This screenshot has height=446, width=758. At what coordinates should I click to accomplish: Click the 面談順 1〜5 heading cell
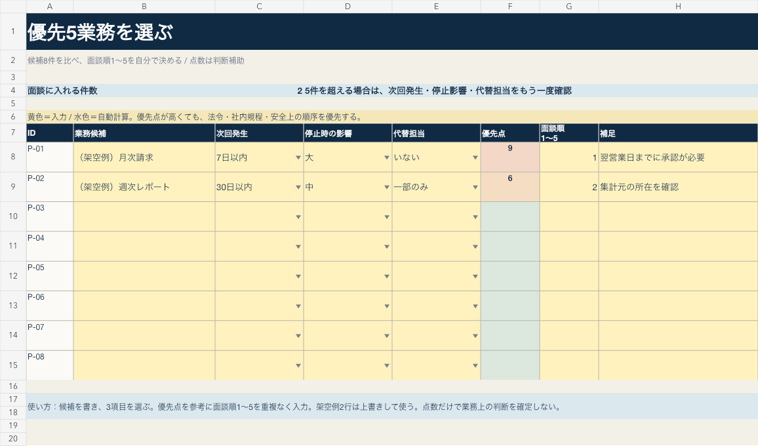[x=569, y=133]
